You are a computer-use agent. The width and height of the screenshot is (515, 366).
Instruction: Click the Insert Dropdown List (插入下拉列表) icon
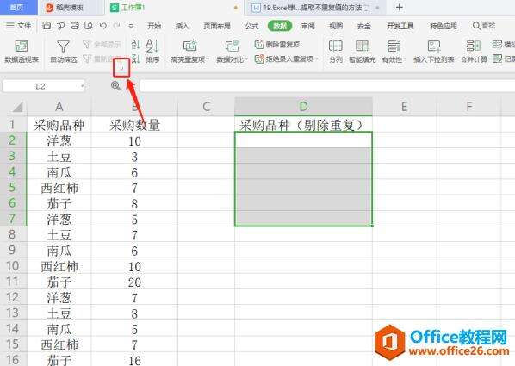click(434, 47)
